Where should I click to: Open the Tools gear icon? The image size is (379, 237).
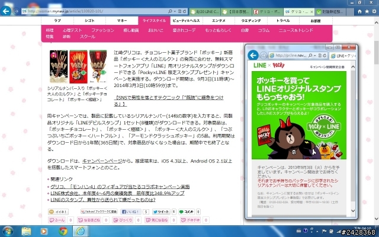click(x=374, y=11)
